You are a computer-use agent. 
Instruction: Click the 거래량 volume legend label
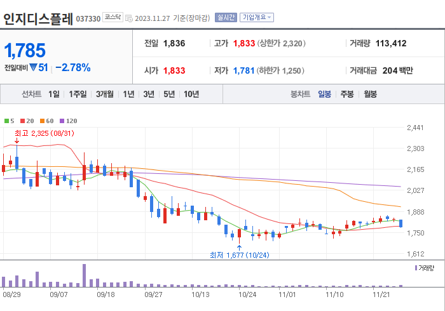[427, 268]
